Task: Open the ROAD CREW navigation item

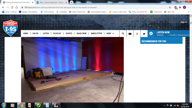Action: pyautogui.click(x=82, y=33)
